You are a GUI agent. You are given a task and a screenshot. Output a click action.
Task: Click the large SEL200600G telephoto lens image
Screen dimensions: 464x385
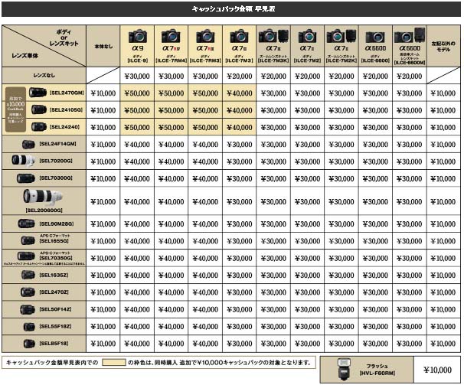pyautogui.click(x=43, y=197)
